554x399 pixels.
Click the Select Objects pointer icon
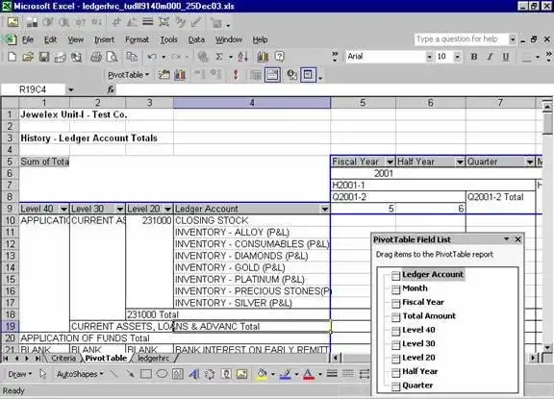(x=42, y=374)
